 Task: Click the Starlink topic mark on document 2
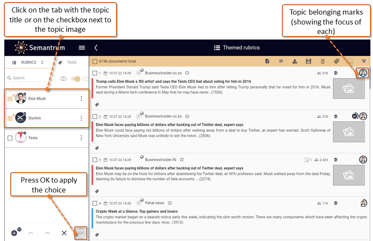pyautogui.click(x=355, y=116)
